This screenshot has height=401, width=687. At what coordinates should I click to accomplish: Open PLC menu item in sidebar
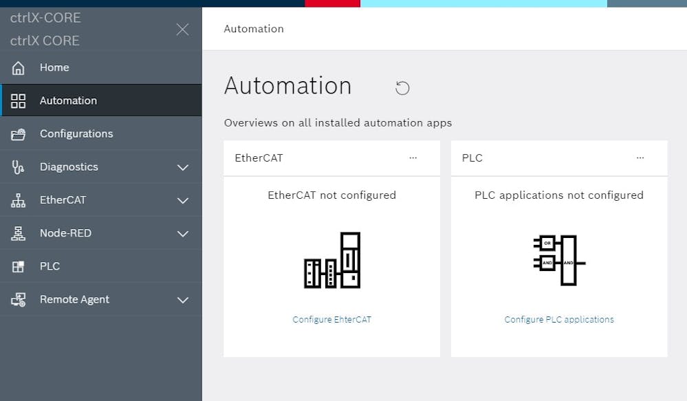click(x=101, y=266)
